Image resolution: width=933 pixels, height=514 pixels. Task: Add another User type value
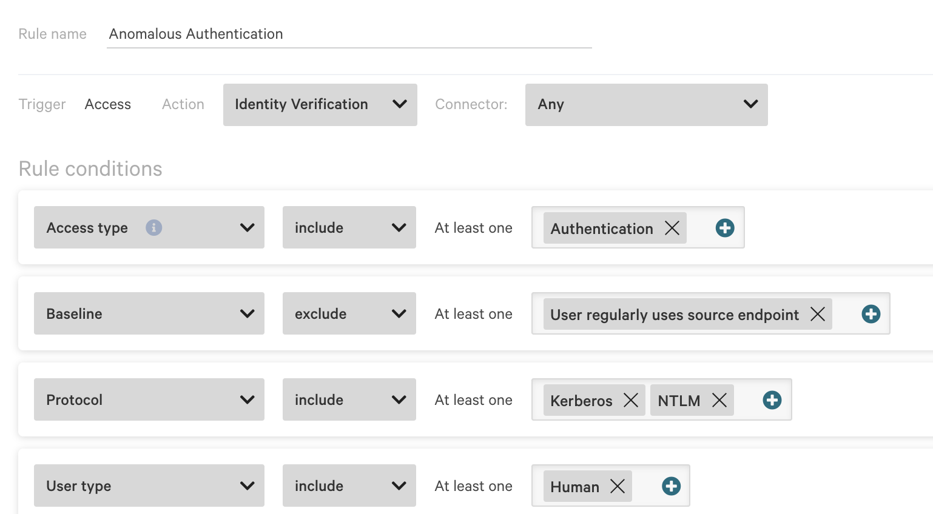pos(671,486)
